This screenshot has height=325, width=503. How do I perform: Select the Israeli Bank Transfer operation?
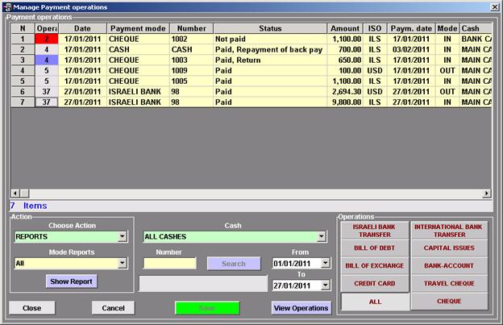click(x=375, y=231)
